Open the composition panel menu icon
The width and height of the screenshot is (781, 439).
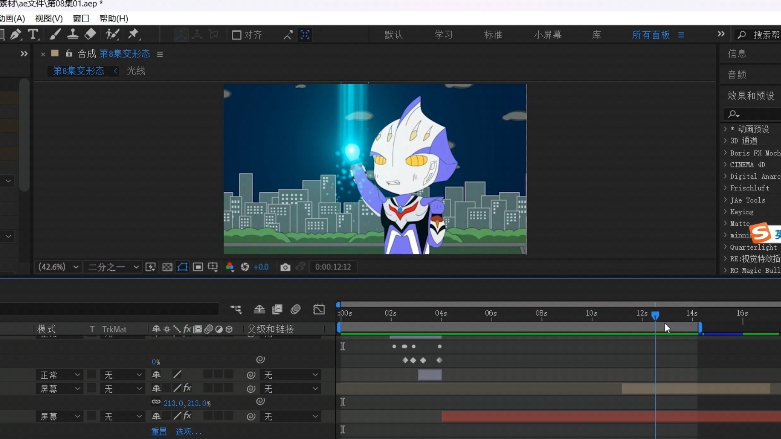pyautogui.click(x=160, y=54)
